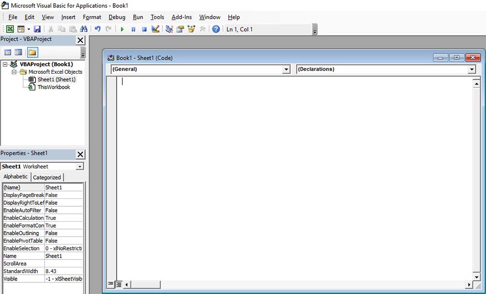Viewport: 486px width, 294px height.
Task: Open the (General) object dropdown
Action: (286, 69)
